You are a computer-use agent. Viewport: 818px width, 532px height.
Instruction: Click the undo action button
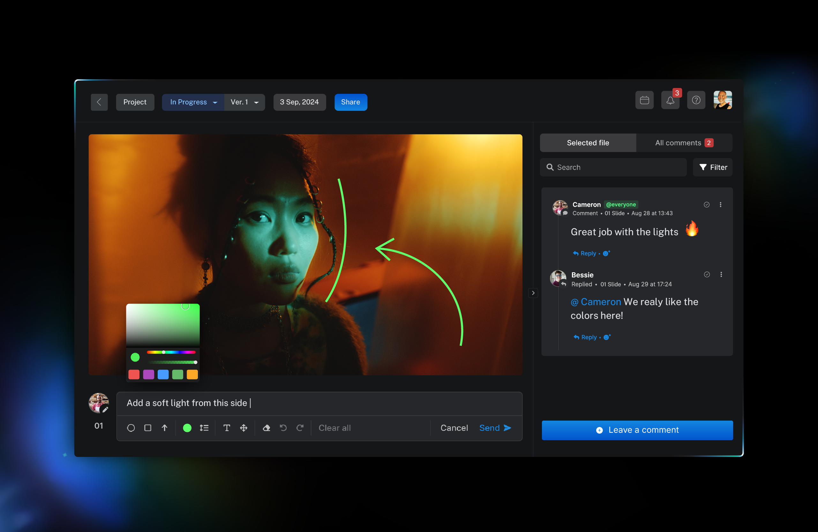[283, 428]
